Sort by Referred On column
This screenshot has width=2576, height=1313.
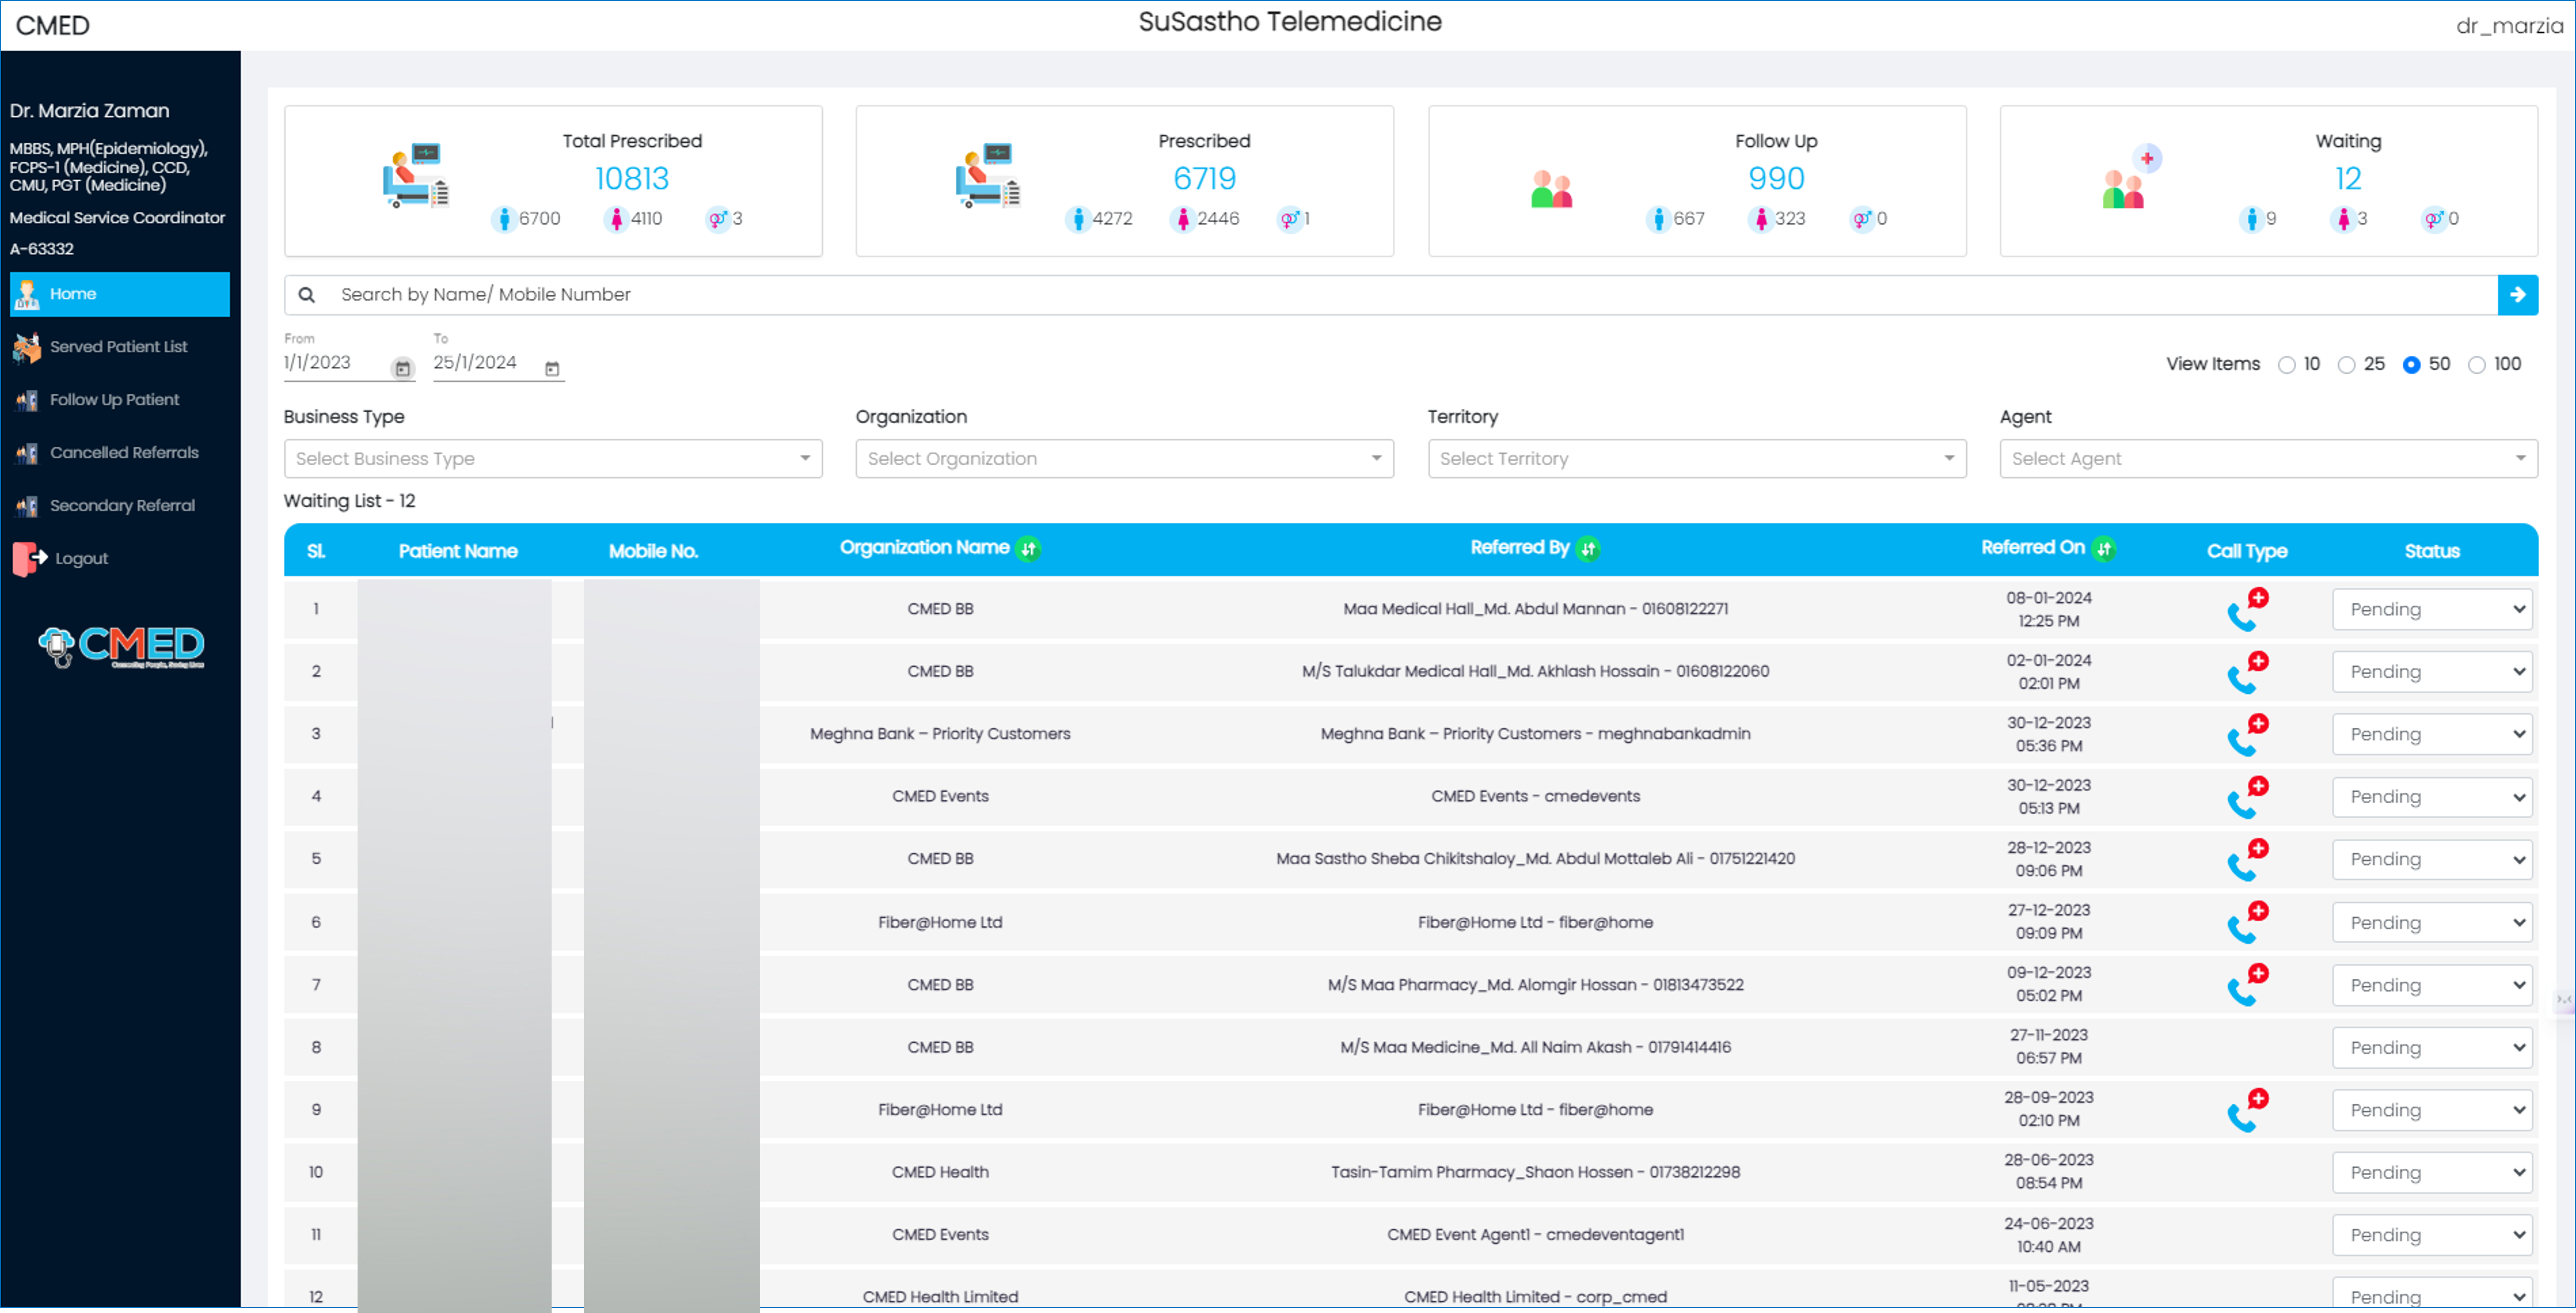pos(2104,549)
